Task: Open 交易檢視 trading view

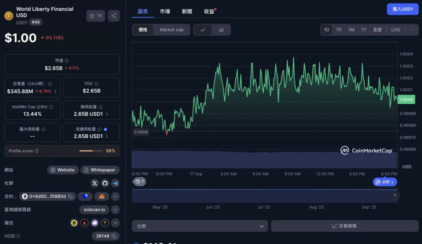Action: (345, 226)
